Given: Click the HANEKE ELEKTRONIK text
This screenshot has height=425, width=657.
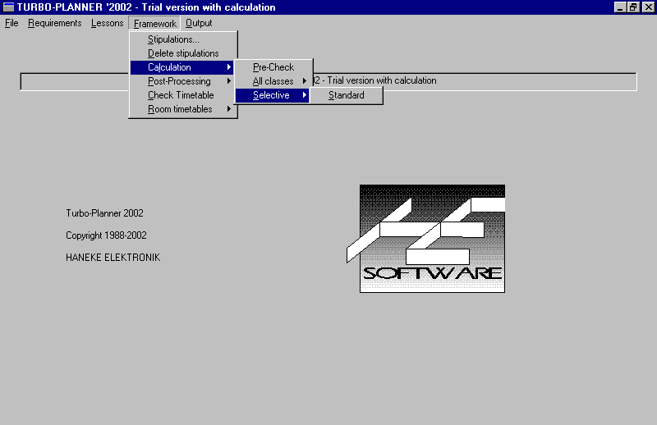Looking at the screenshot, I should (113, 258).
